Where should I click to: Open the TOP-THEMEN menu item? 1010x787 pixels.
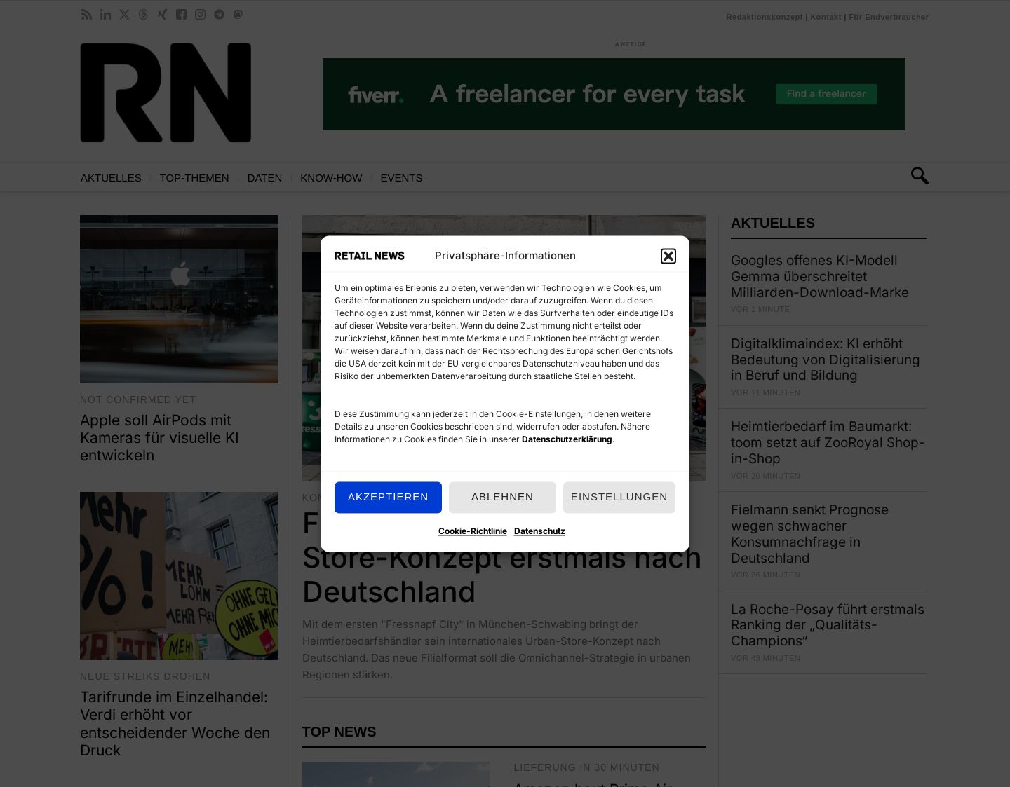[194, 178]
